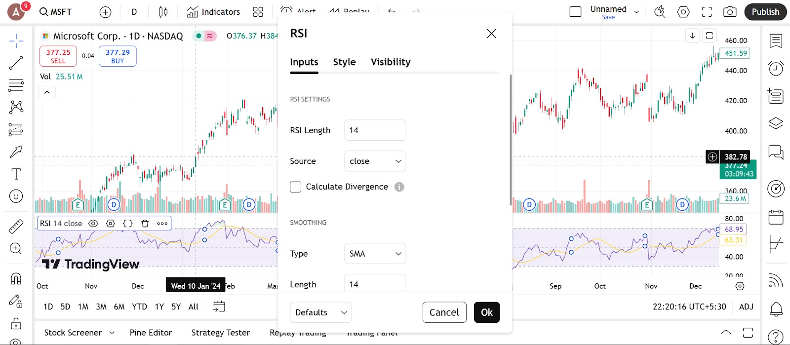Open the calendar panel

coord(776,217)
